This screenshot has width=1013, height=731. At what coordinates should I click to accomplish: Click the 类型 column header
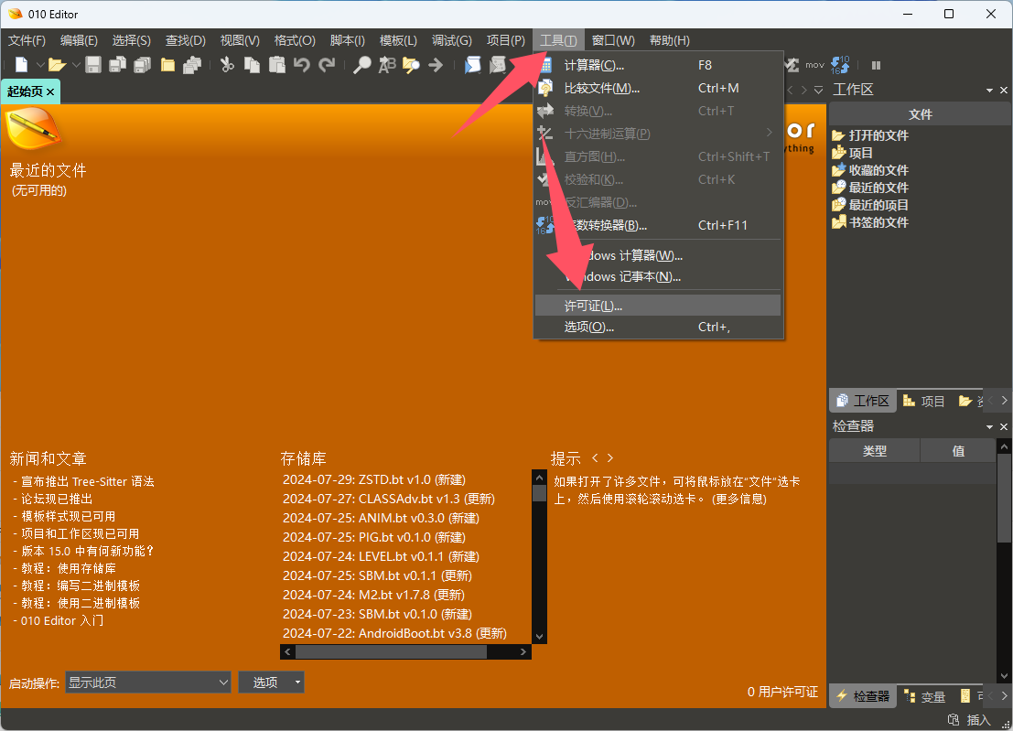[874, 451]
